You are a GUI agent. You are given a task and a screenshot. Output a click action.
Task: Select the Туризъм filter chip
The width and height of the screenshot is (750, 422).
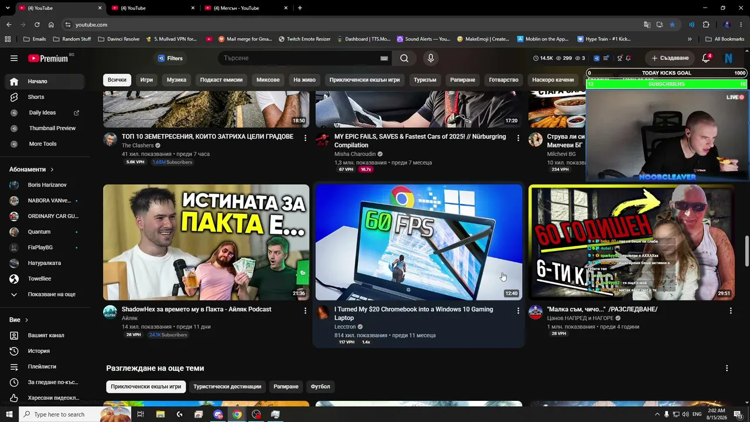click(x=425, y=80)
